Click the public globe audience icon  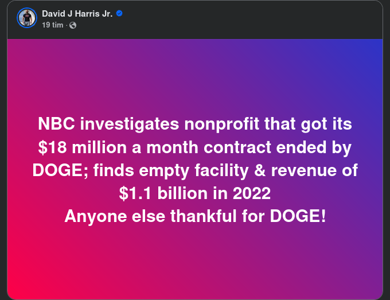tap(72, 25)
